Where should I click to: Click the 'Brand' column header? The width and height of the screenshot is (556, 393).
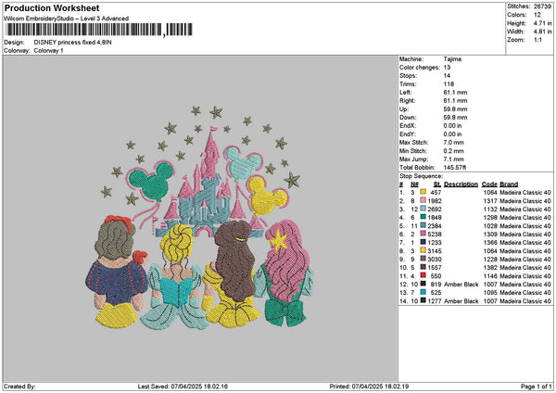[x=509, y=184]
